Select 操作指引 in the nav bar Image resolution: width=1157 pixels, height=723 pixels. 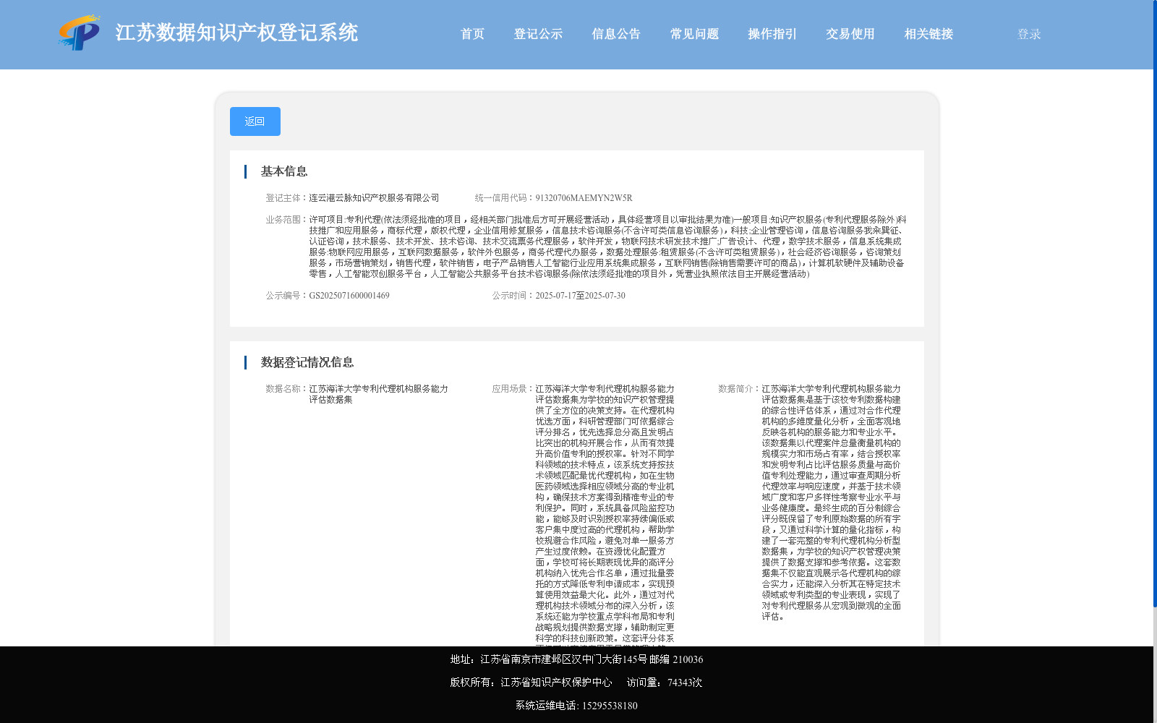click(x=772, y=34)
